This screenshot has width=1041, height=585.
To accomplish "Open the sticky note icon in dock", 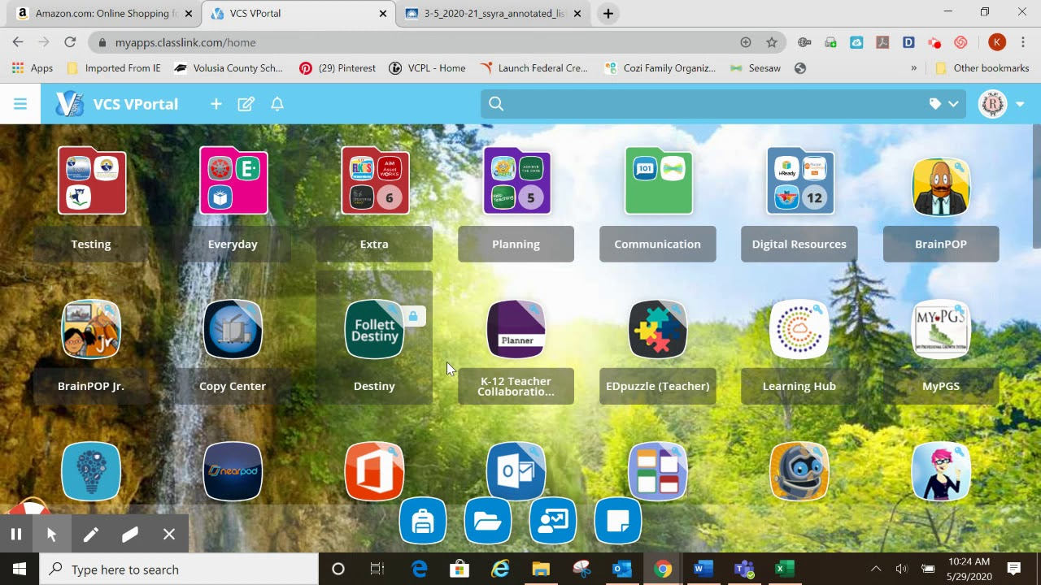I will (618, 521).
